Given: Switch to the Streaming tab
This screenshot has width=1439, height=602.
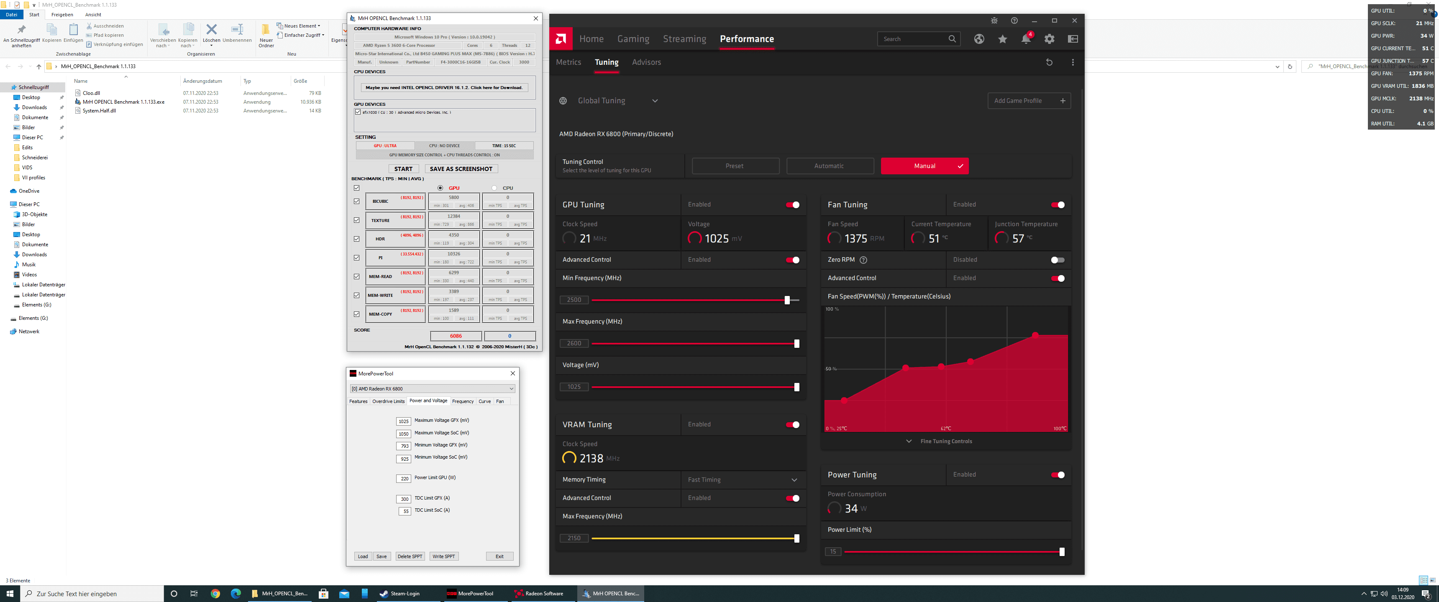Looking at the screenshot, I should tap(684, 38).
